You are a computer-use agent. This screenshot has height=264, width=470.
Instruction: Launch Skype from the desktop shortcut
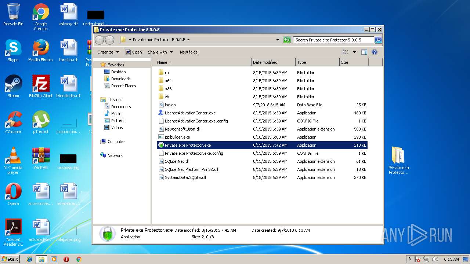pyautogui.click(x=13, y=51)
